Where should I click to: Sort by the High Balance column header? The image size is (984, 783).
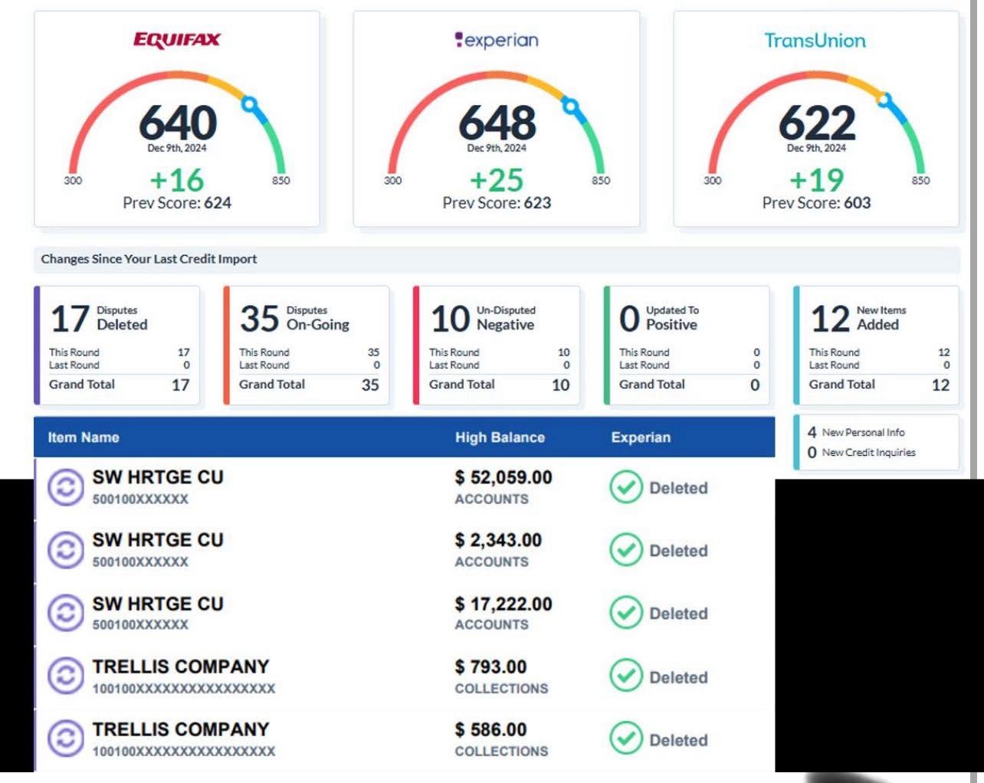click(500, 437)
